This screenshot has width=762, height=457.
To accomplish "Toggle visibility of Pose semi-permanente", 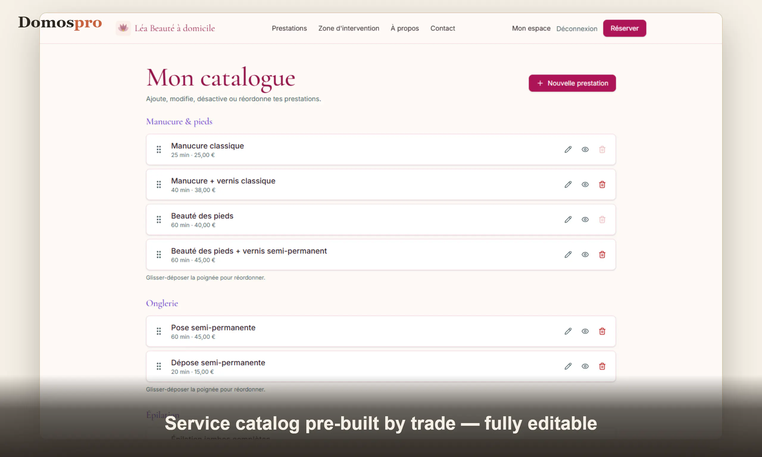I will pos(585,331).
